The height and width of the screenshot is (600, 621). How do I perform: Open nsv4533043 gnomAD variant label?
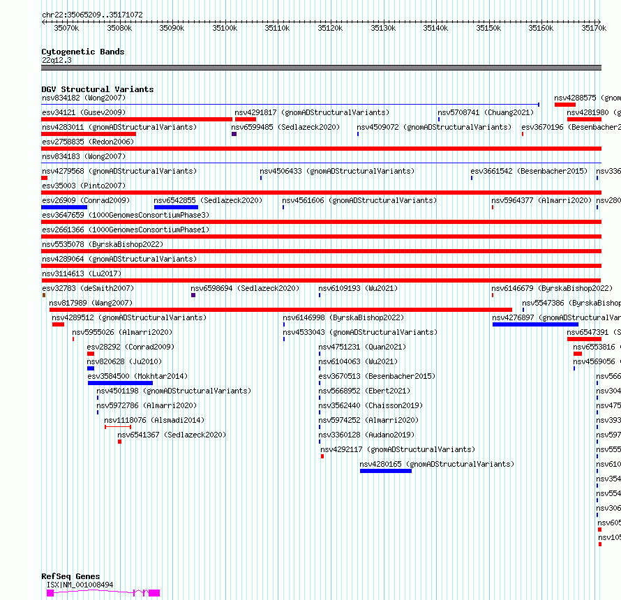tap(360, 332)
